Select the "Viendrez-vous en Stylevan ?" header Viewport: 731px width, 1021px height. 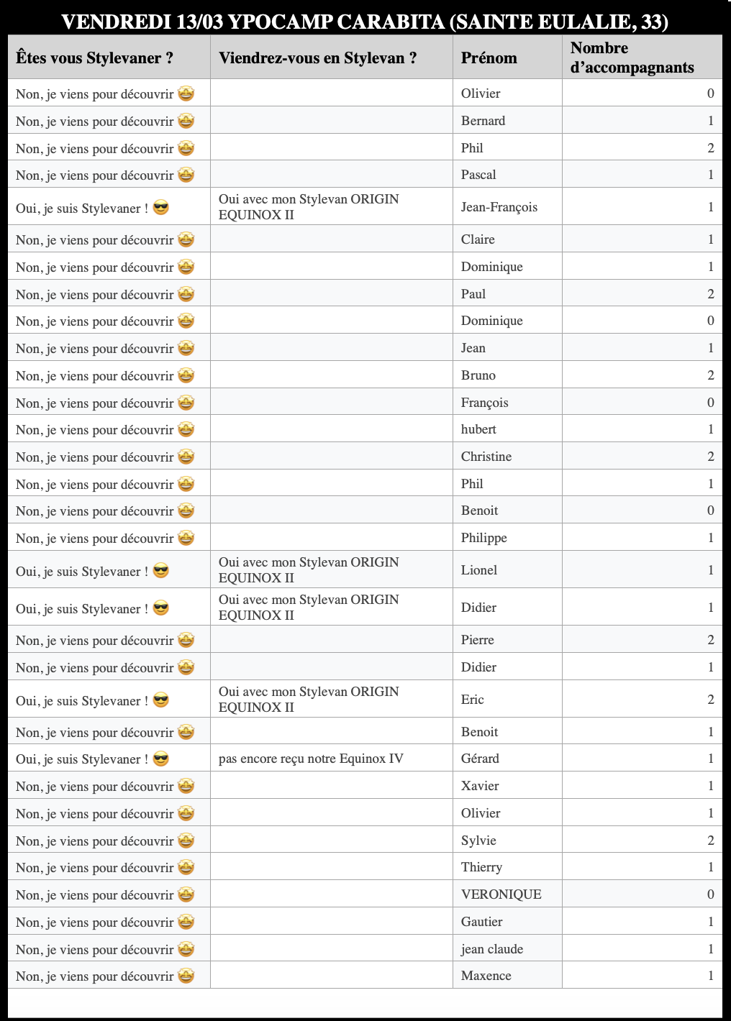pyautogui.click(x=317, y=58)
